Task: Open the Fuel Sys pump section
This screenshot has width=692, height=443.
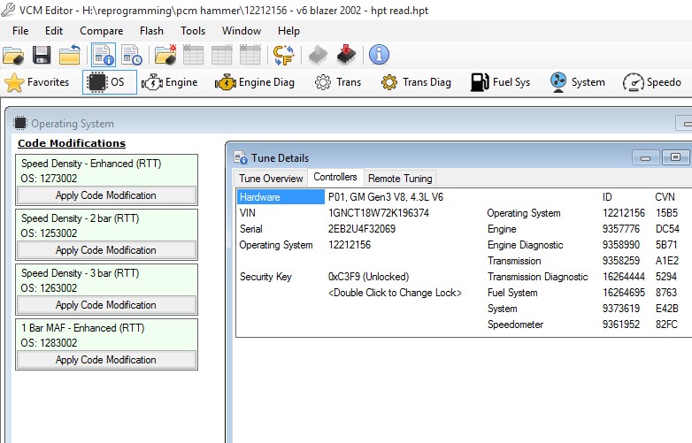Action: [500, 82]
